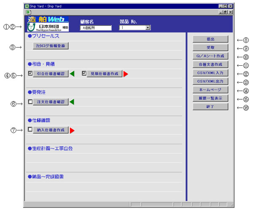Click the 見積仕様書作成 button
Viewport: 253px width, 211px height.
(x=105, y=74)
